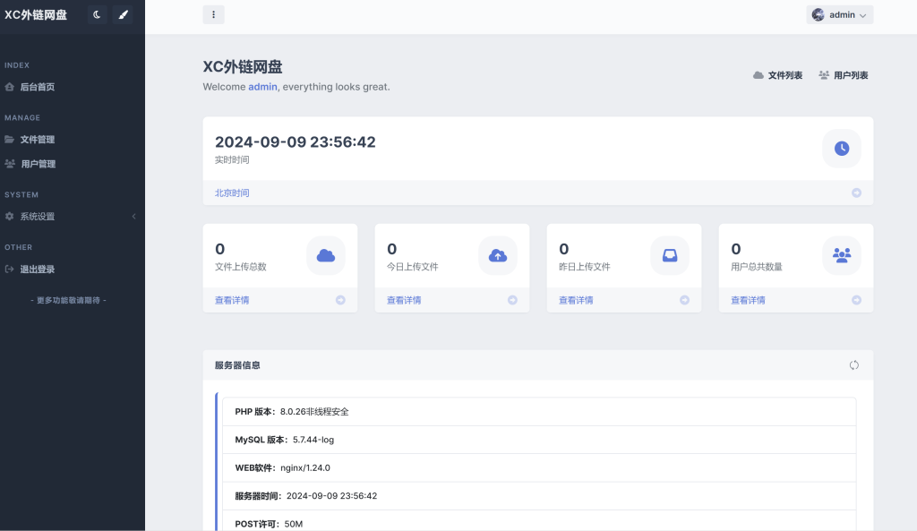Refresh the 服务器信息 panel
Image resolution: width=917 pixels, height=531 pixels.
tap(853, 364)
